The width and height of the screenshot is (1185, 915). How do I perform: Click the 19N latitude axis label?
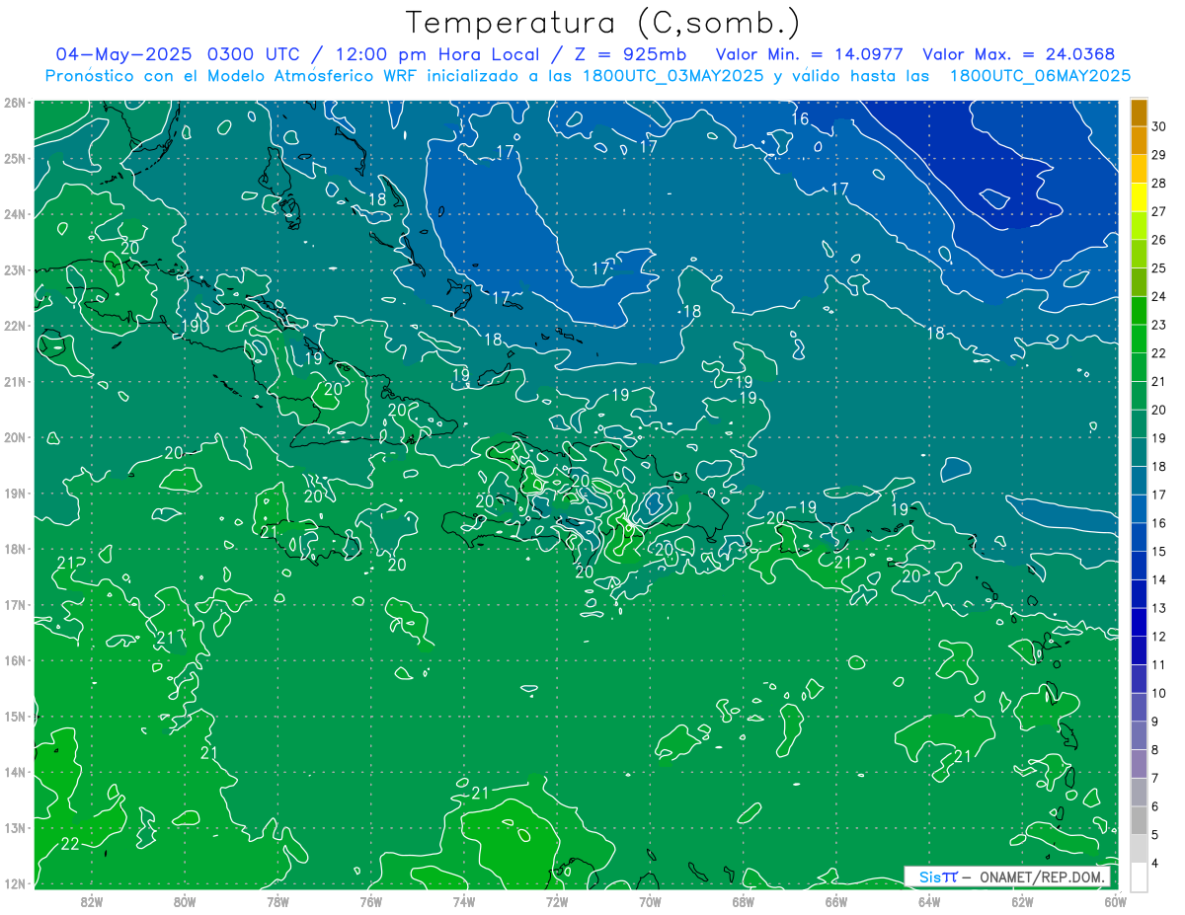click(x=14, y=493)
